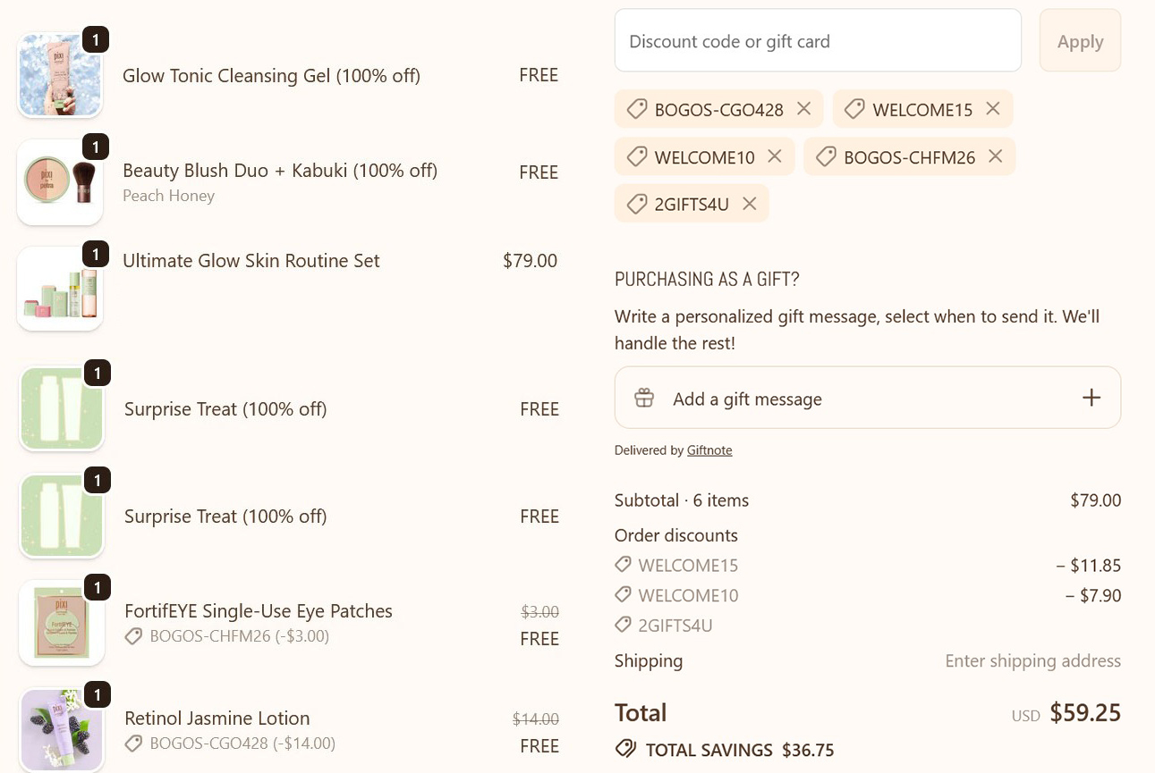
Task: Click the WELCOME10 discount amount − $7.90
Action: click(1093, 595)
